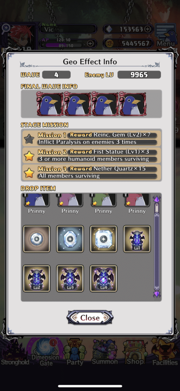Open the Dimension Gate tab
Viewport: 180px width, 391px height.
coord(46,352)
